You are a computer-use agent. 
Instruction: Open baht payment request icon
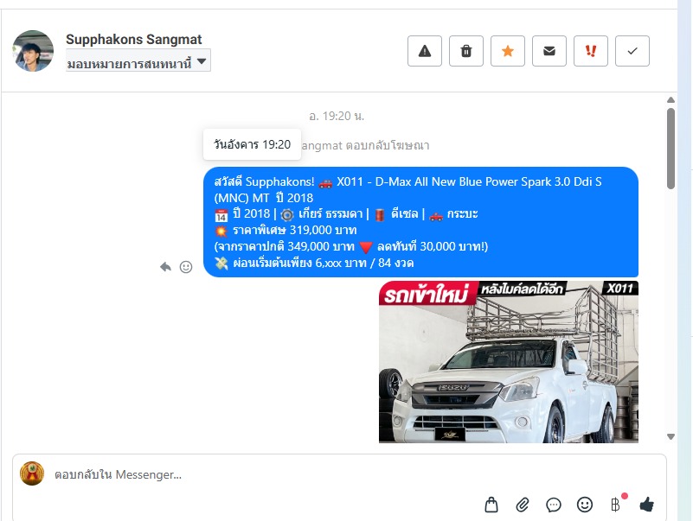[616, 505]
